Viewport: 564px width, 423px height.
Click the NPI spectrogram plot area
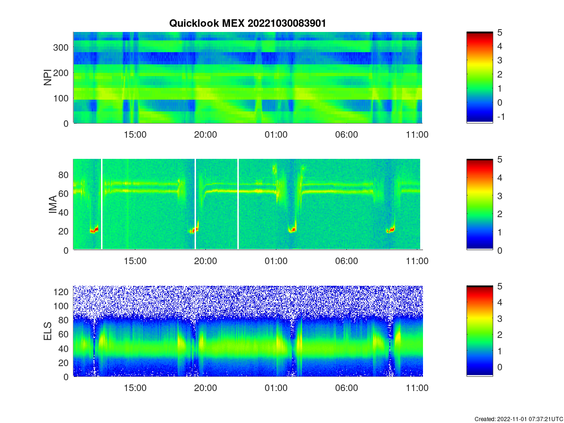point(248,78)
